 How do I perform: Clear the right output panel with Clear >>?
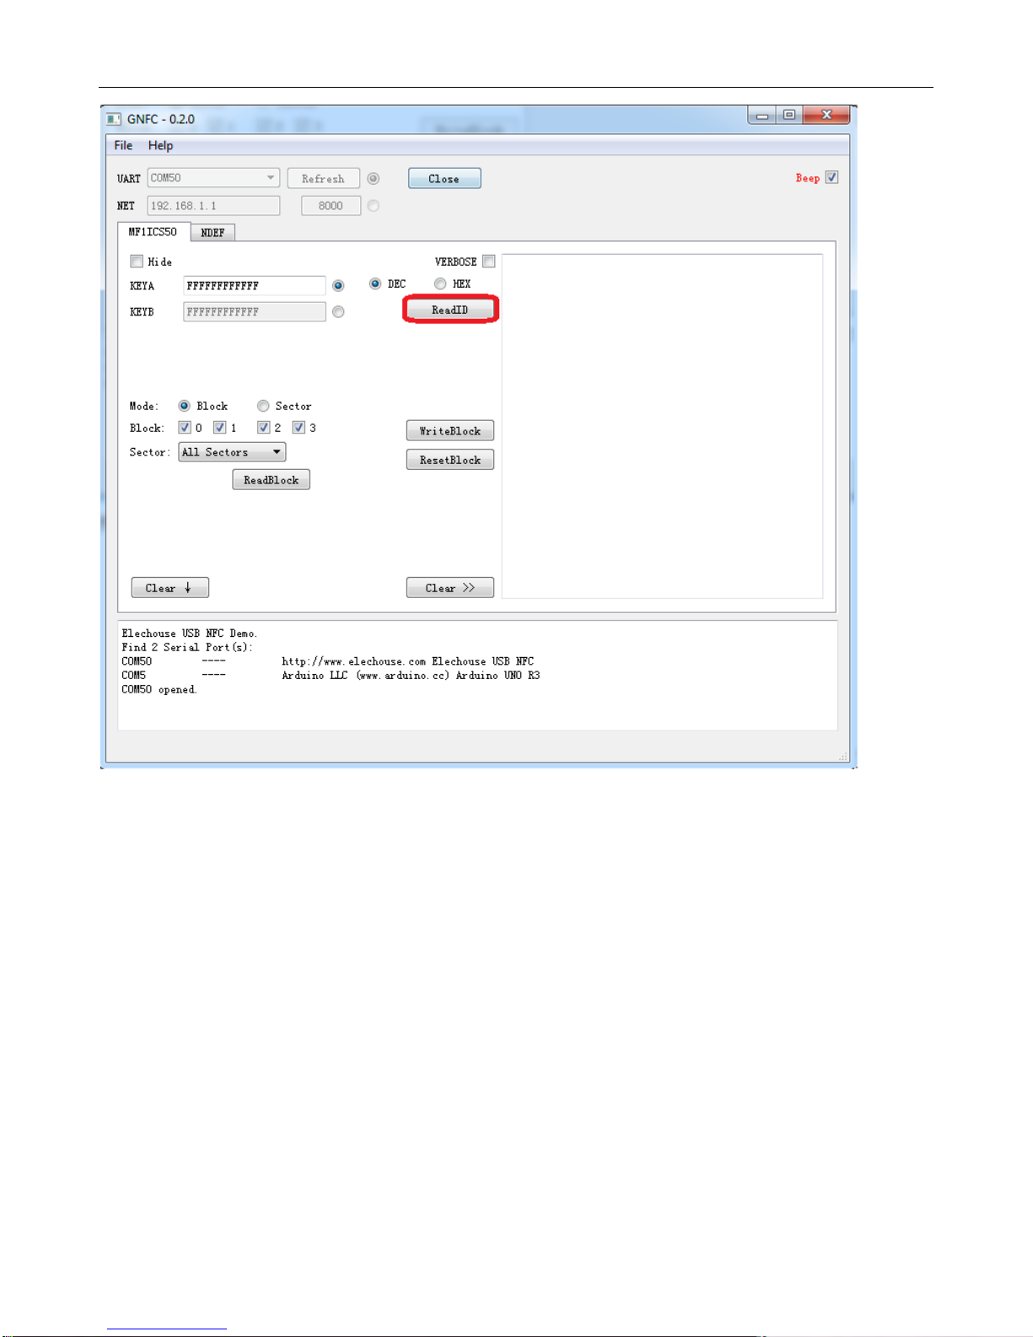450,588
